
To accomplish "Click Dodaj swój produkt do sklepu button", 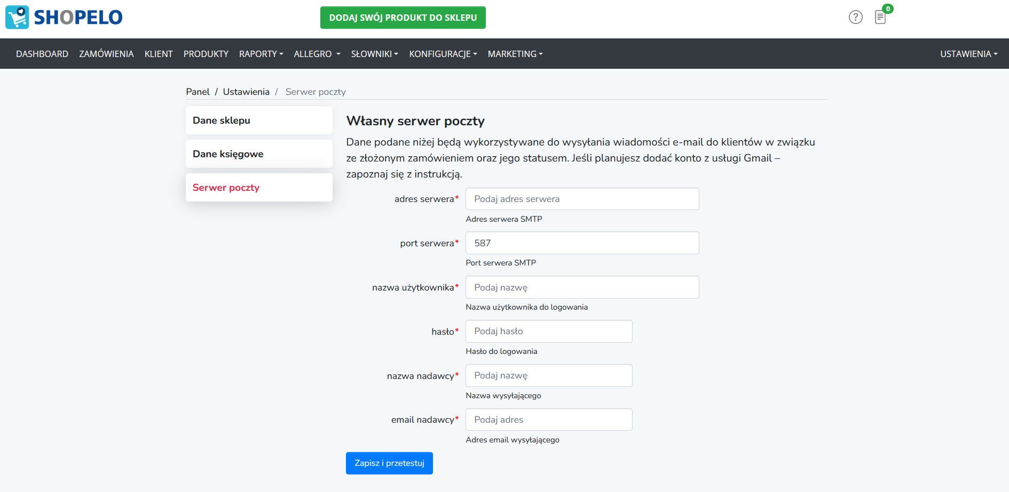I will [x=403, y=18].
